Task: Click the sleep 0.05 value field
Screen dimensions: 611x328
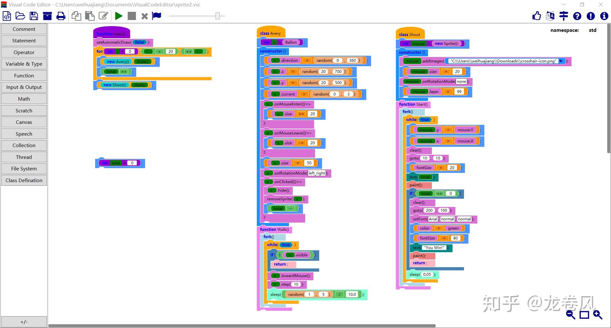Action: point(427,274)
